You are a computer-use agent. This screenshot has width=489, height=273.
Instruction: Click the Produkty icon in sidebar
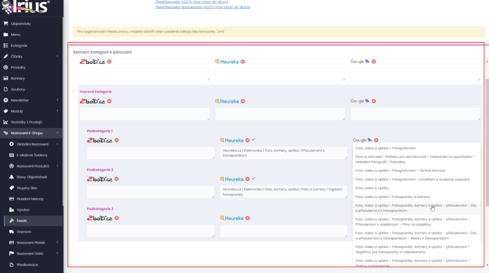pyautogui.click(x=6, y=68)
